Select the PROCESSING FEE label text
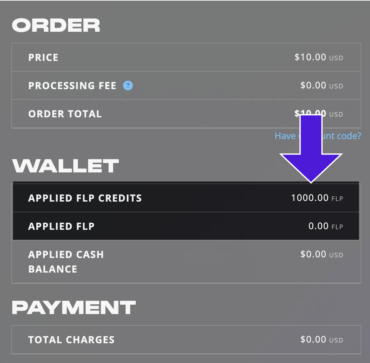 [73, 86]
